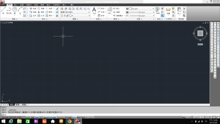The width and height of the screenshot is (220, 124).
Task: Click the ViewCube top (上) face
Action: point(200,33)
